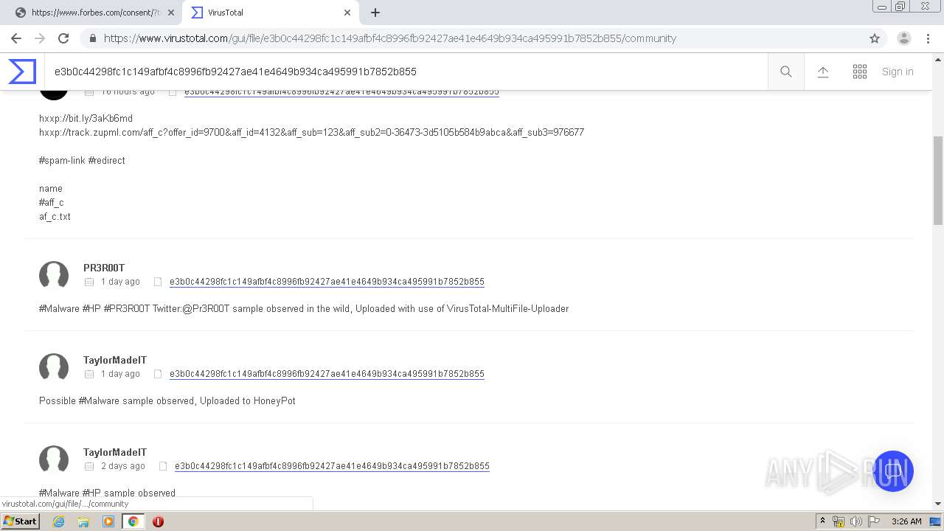Click scrollbar down arrow
944x531 pixels.
[x=938, y=504]
